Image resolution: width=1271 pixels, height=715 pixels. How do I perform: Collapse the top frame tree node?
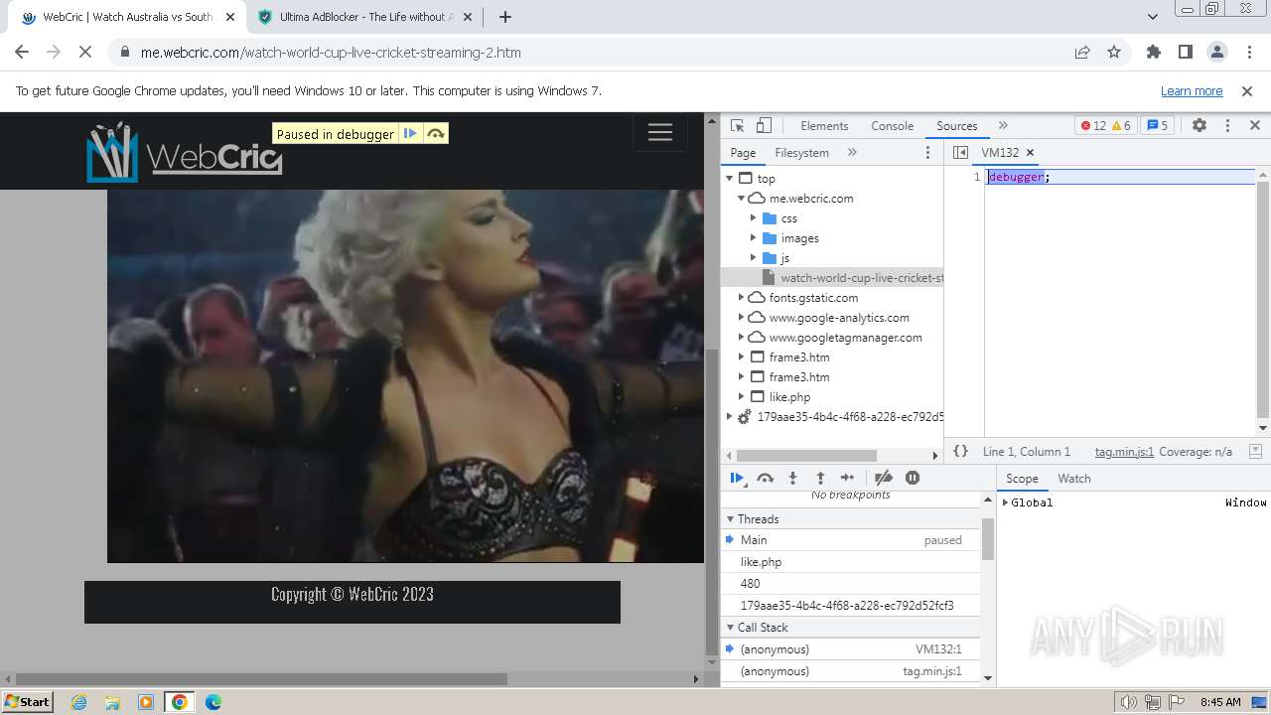730,179
